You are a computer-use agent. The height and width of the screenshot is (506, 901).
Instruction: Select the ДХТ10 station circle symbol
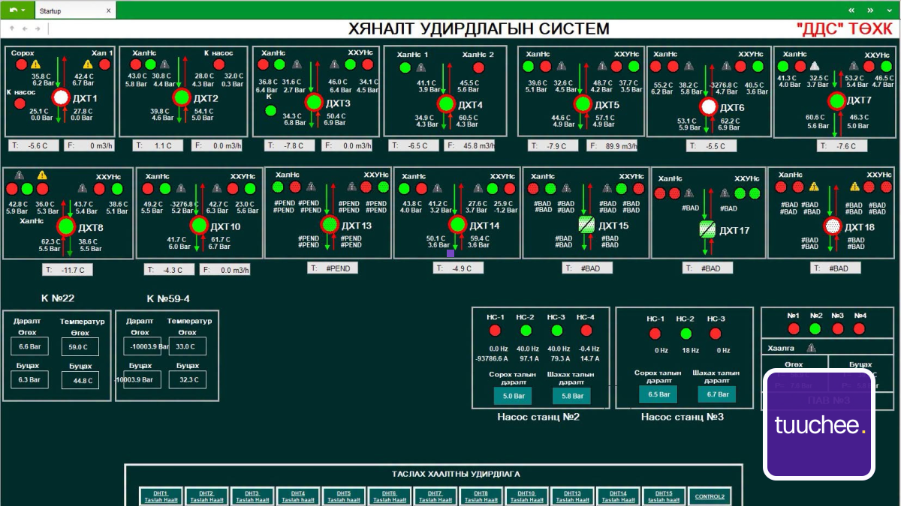[199, 226]
